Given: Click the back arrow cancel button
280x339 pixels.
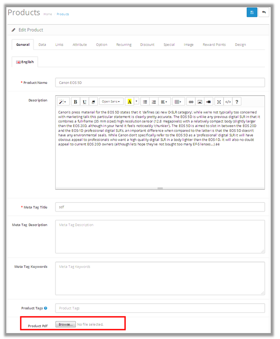Looking at the screenshot, I should click(x=264, y=12).
